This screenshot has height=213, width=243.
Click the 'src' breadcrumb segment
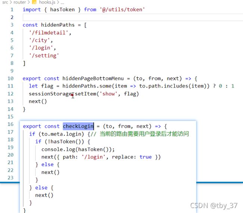[x=5, y=2]
